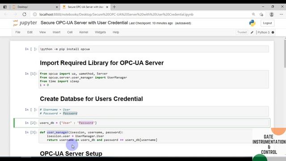Screen dimensions: 286x161
Task: Click the In [1]: cell prompt
Action: click(31, 73)
